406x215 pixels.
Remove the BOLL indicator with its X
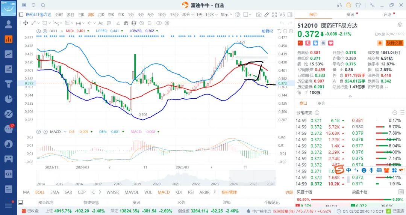pos(44,31)
